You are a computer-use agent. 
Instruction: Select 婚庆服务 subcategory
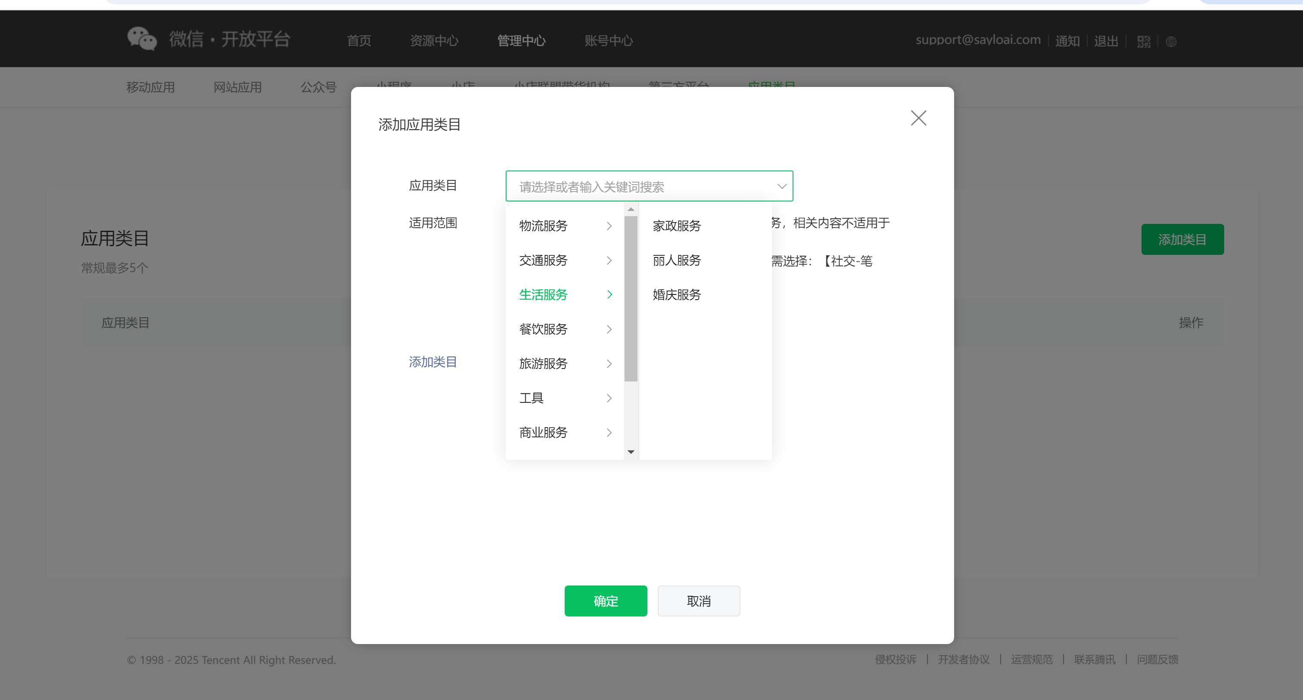(x=677, y=294)
